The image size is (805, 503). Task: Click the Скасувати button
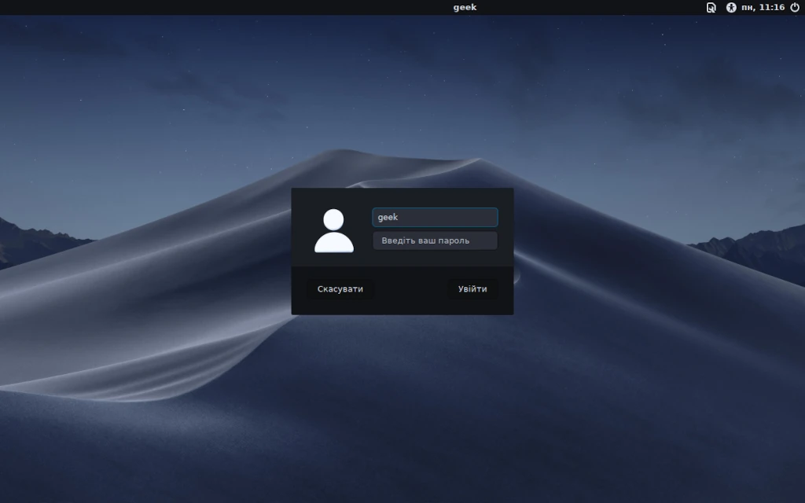(340, 289)
